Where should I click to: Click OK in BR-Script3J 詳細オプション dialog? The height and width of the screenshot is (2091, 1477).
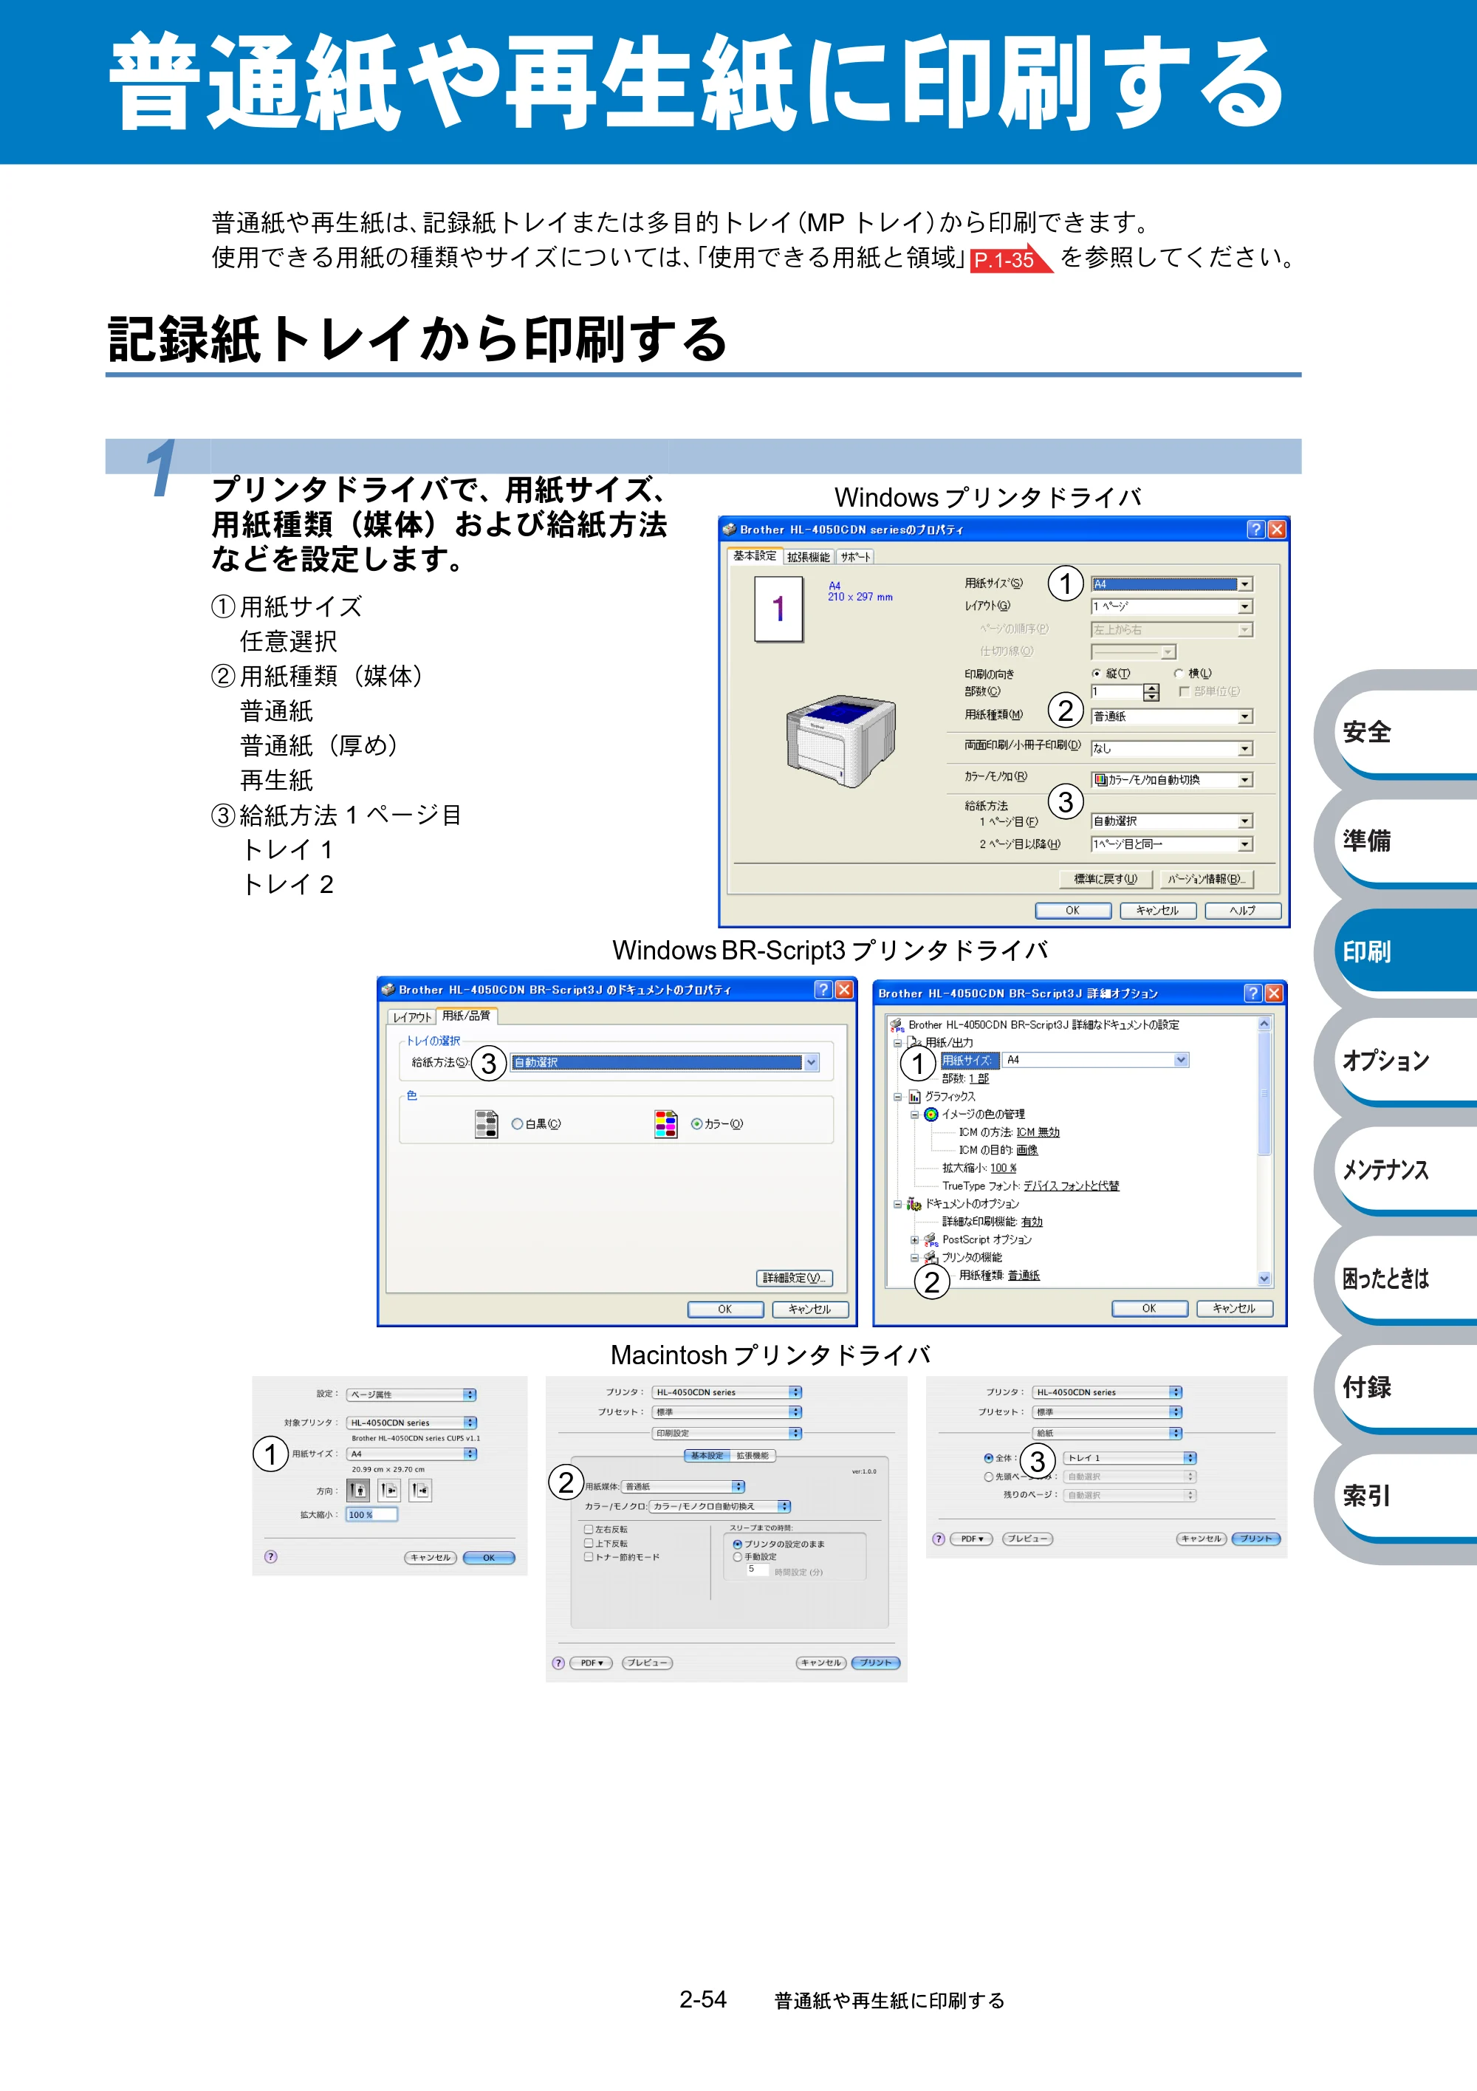click(1149, 1308)
